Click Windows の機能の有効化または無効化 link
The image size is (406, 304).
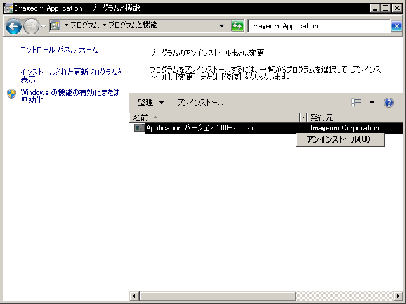(70, 96)
